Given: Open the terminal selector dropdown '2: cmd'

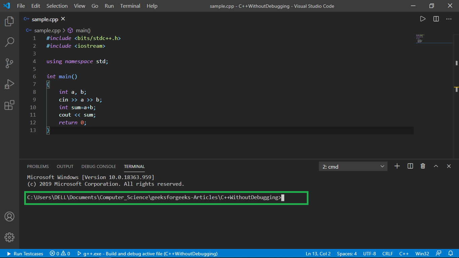Looking at the screenshot, I should pos(353,166).
